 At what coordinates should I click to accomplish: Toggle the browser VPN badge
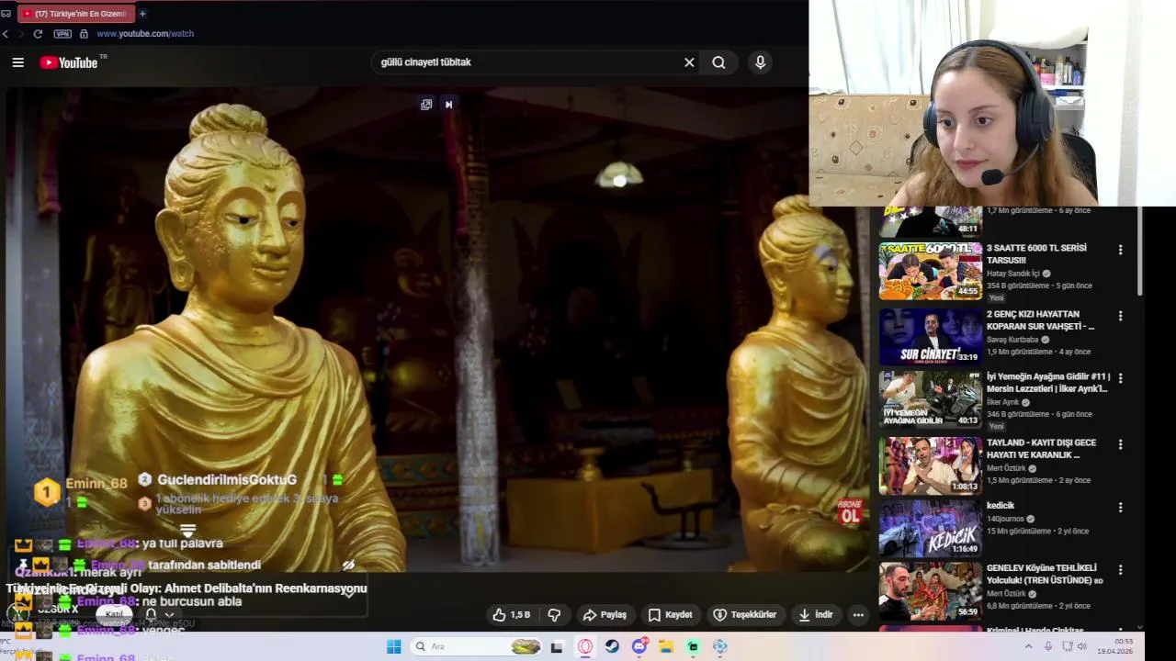click(62, 34)
